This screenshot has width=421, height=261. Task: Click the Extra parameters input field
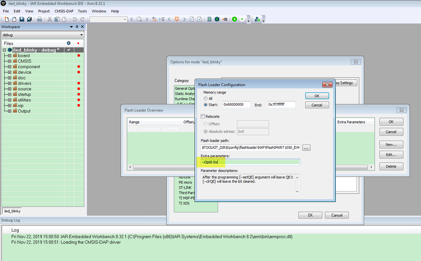click(250, 162)
